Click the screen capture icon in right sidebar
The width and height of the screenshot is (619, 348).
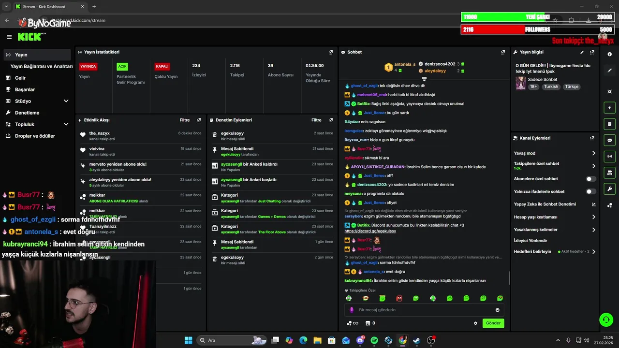[x=609, y=91]
